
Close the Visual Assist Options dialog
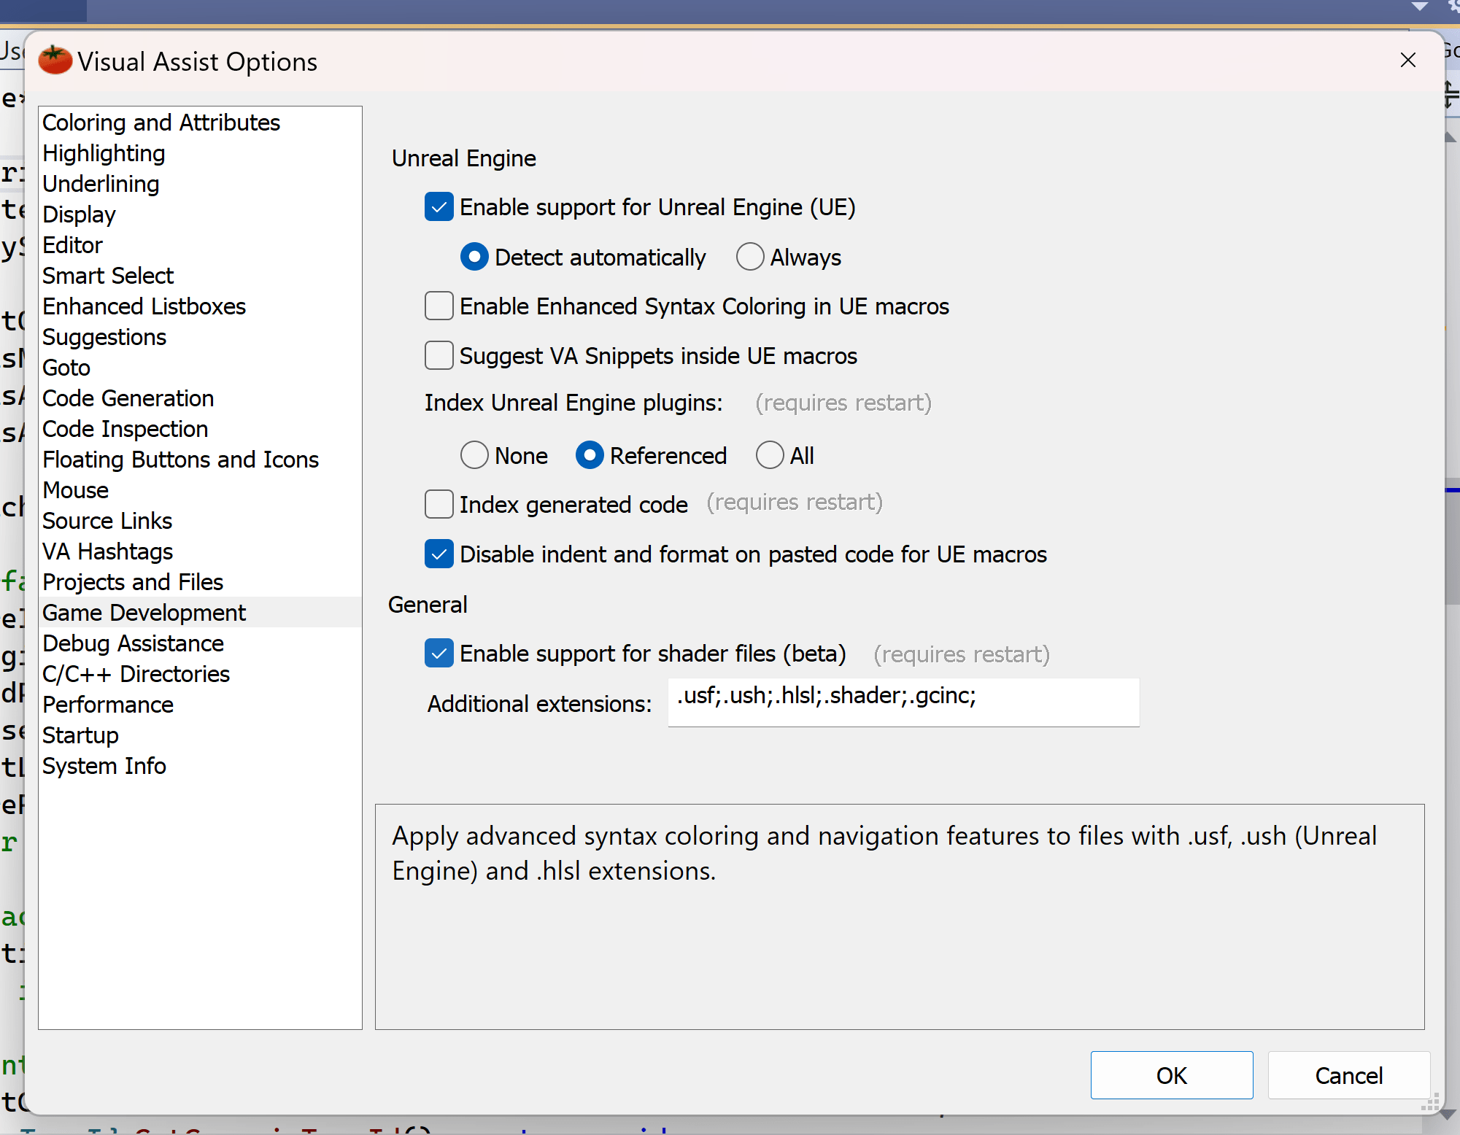coord(1407,61)
